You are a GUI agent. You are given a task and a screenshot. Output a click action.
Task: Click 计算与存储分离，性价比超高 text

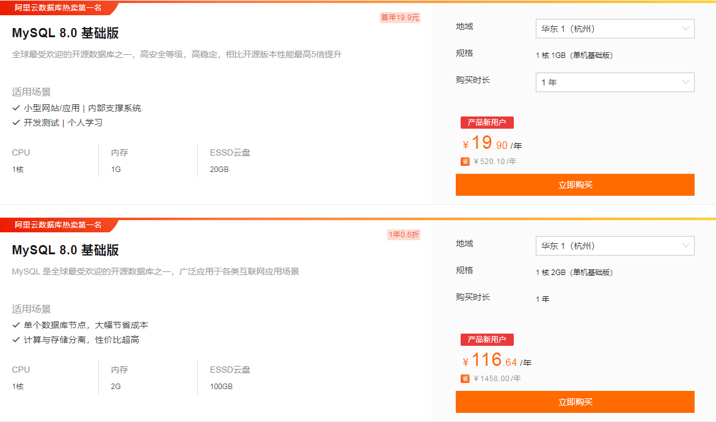81,340
